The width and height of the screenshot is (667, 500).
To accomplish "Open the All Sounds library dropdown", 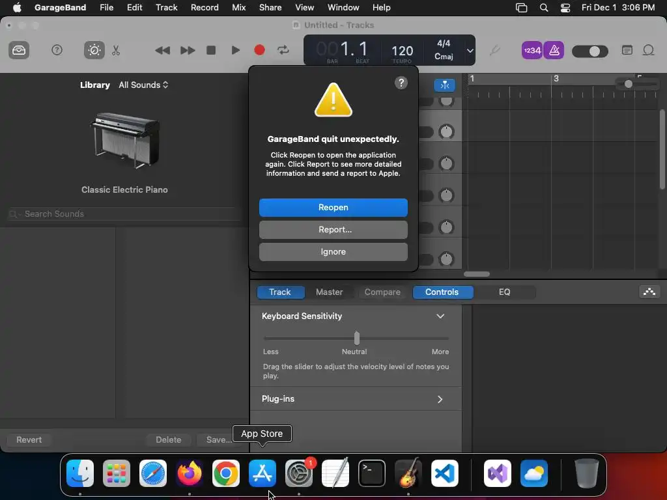I will [x=143, y=85].
